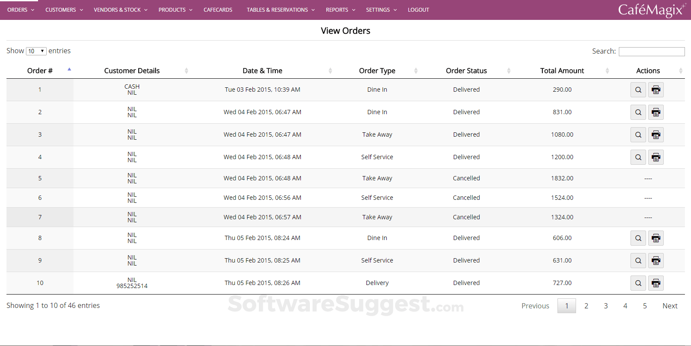Print the receipt for order 2
Image resolution: width=691 pixels, height=346 pixels.
tap(656, 112)
